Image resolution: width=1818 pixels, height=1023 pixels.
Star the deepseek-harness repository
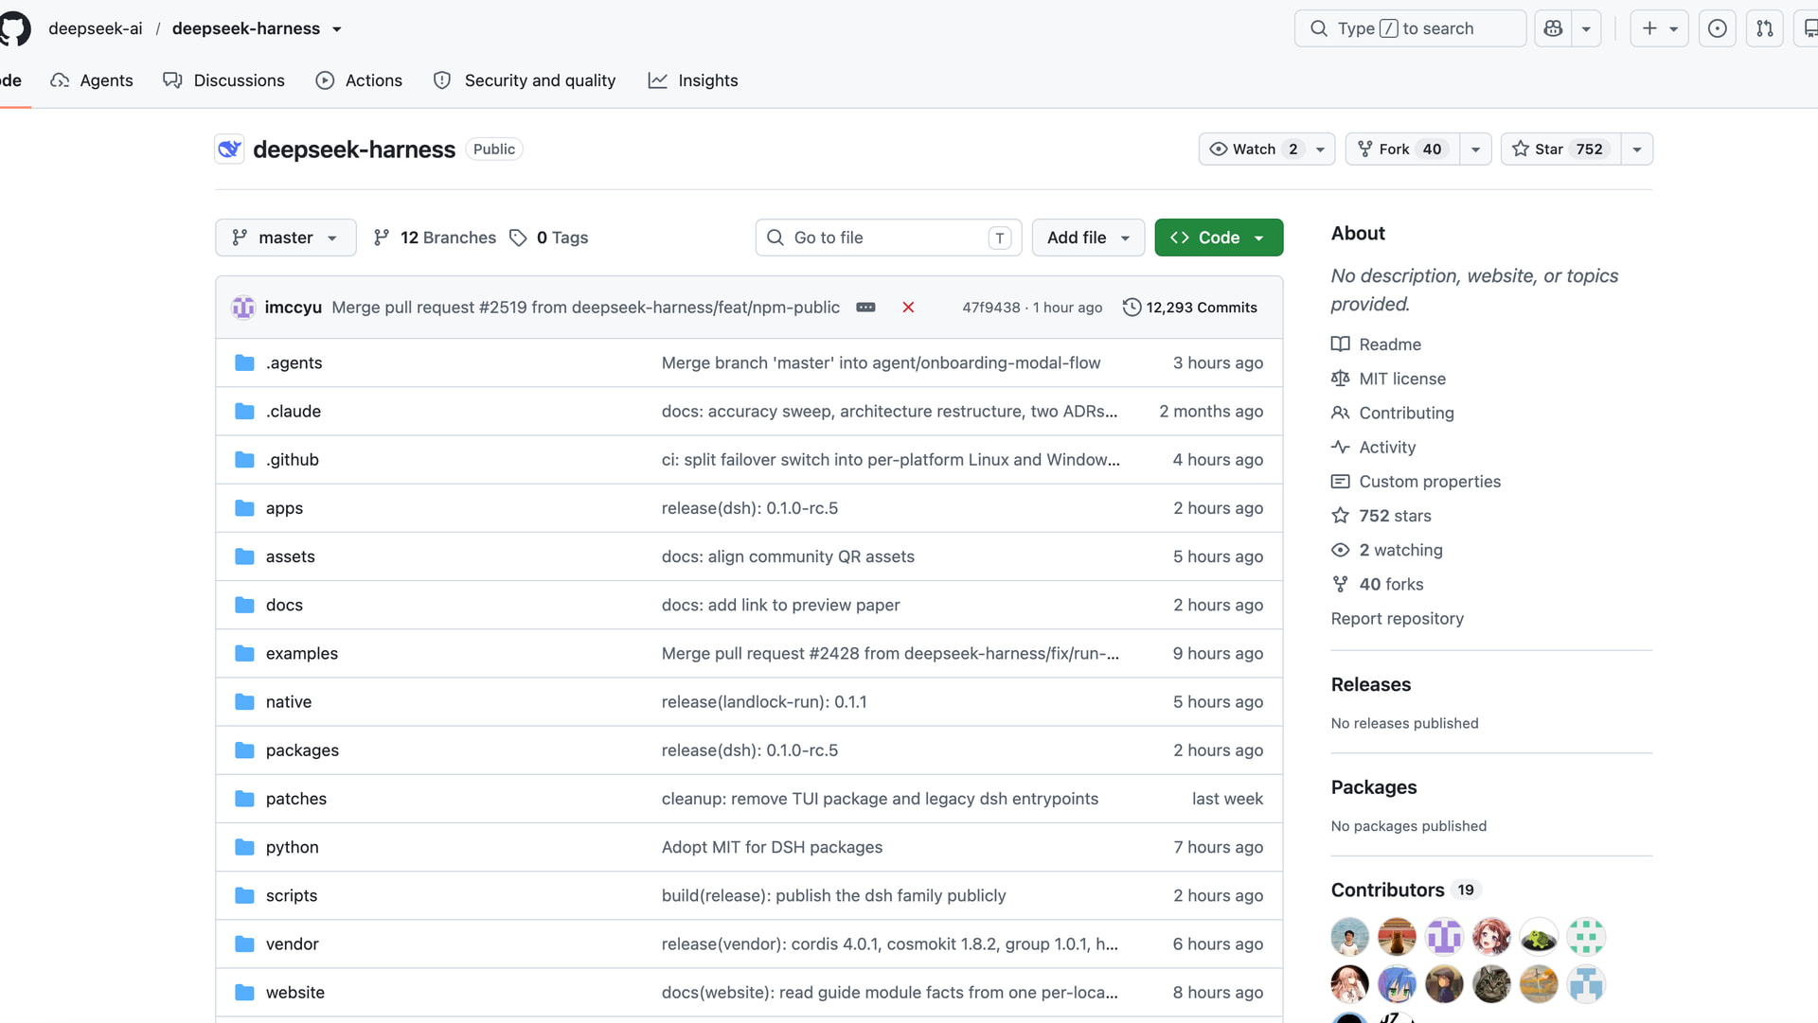[1560, 150]
